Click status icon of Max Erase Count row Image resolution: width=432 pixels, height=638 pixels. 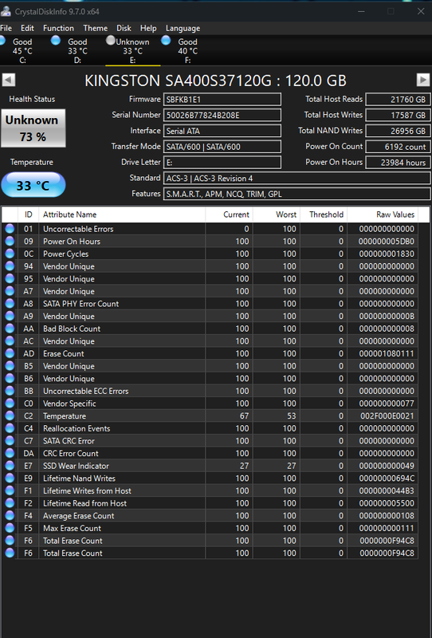[10, 528]
